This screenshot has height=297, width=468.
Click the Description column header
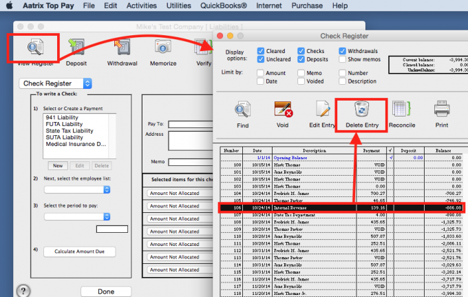[x=315, y=151]
